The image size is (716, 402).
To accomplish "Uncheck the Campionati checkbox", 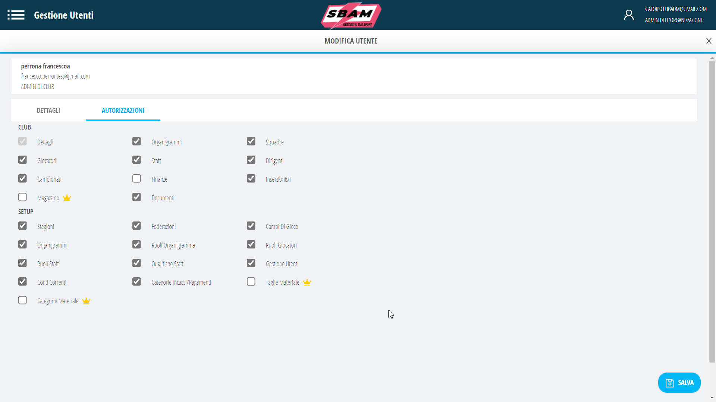I will tap(22, 179).
